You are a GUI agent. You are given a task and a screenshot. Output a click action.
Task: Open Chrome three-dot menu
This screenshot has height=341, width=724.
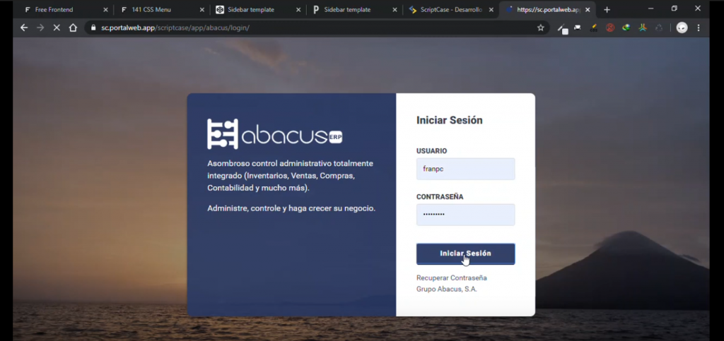(x=699, y=28)
